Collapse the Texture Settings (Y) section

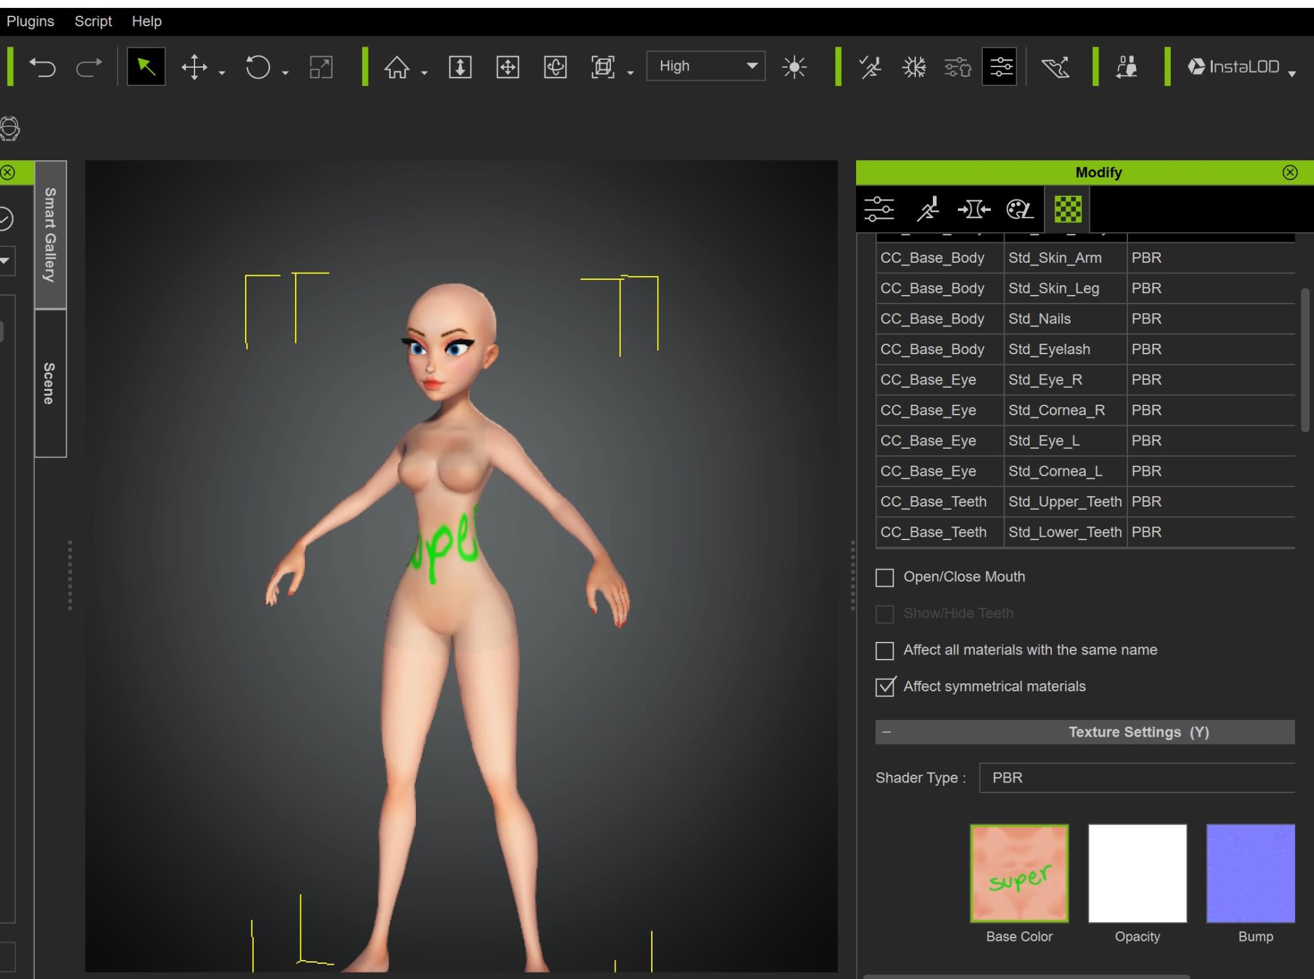pyautogui.click(x=887, y=732)
